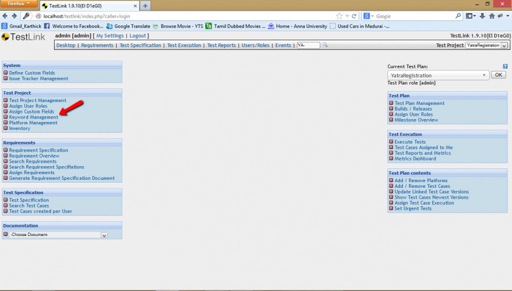The image size is (512, 291).
Task: Open Test Plan Management
Action: coord(420,103)
